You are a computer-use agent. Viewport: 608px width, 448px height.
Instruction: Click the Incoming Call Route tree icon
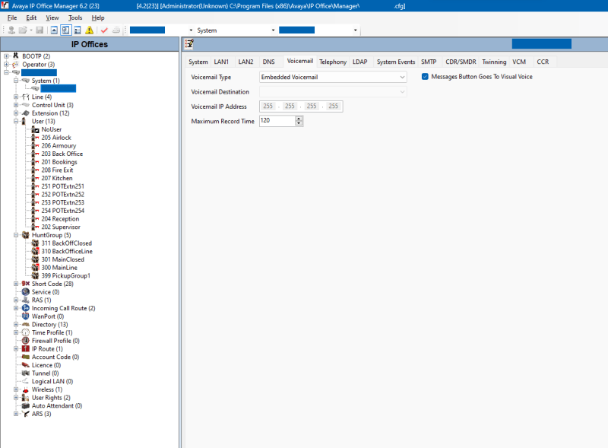click(26, 308)
